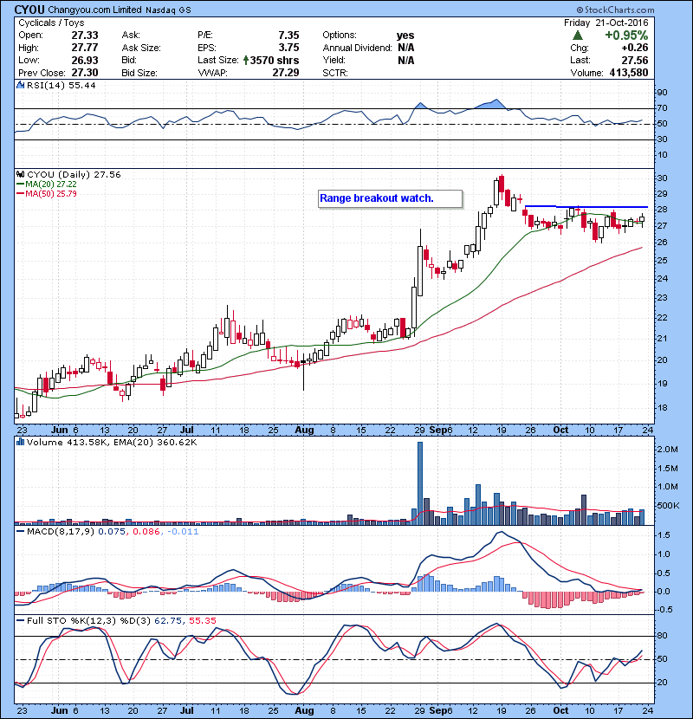The width and height of the screenshot is (693, 719).
Task: Click the Chg value +0.26
Action: [x=635, y=48]
